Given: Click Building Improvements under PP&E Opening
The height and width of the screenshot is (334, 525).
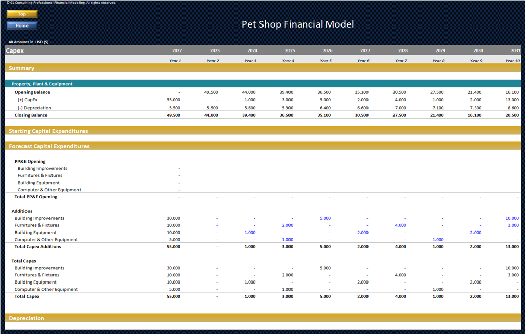Looking at the screenshot, I should point(42,168).
